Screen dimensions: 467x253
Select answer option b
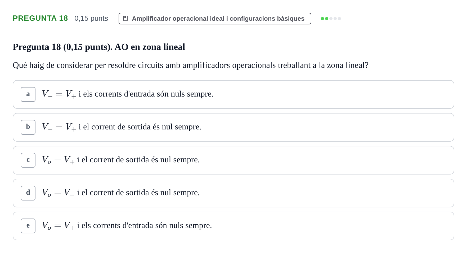coord(233,127)
